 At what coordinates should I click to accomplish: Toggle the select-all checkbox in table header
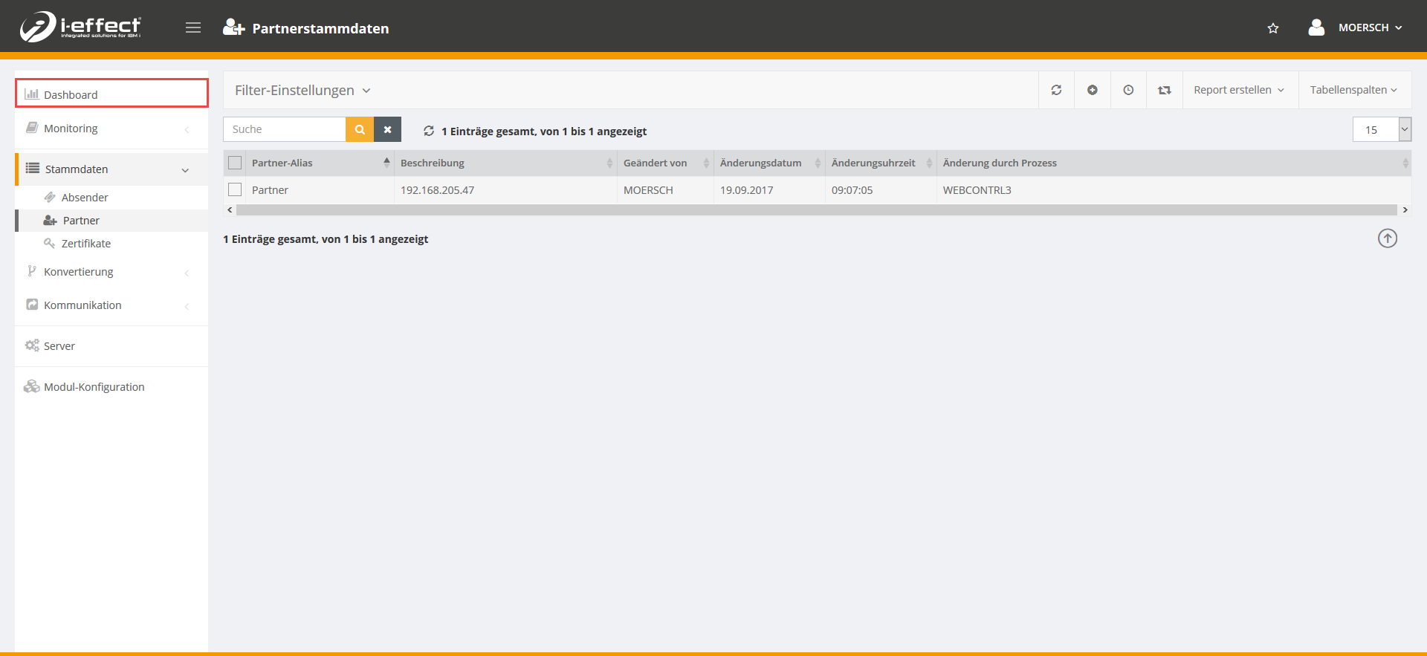(x=235, y=163)
